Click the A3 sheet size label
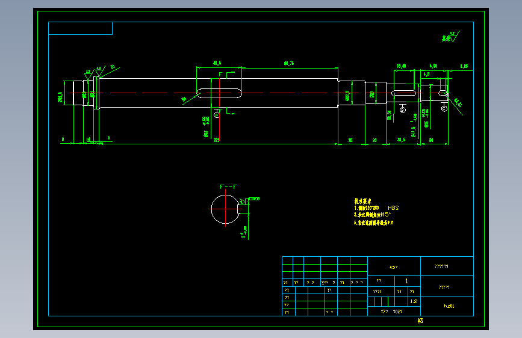 point(420,321)
